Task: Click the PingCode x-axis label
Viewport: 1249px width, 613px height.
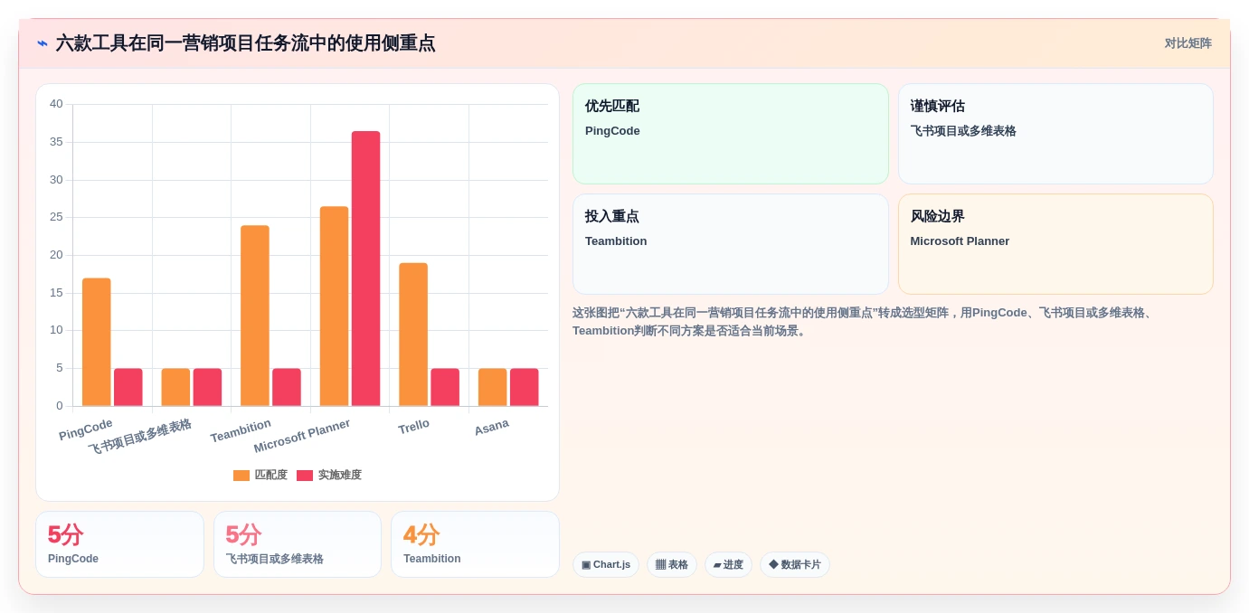Action: [86, 429]
